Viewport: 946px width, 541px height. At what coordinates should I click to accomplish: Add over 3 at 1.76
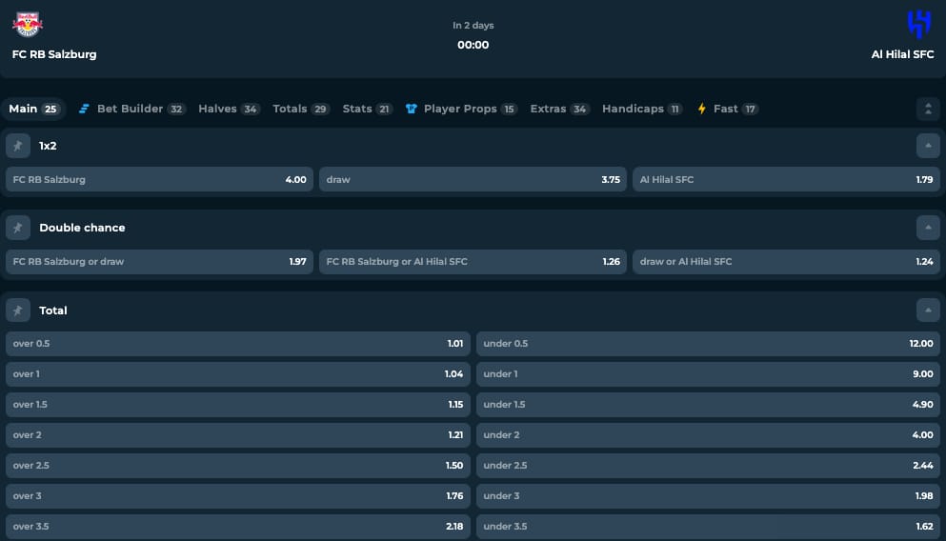pos(238,496)
